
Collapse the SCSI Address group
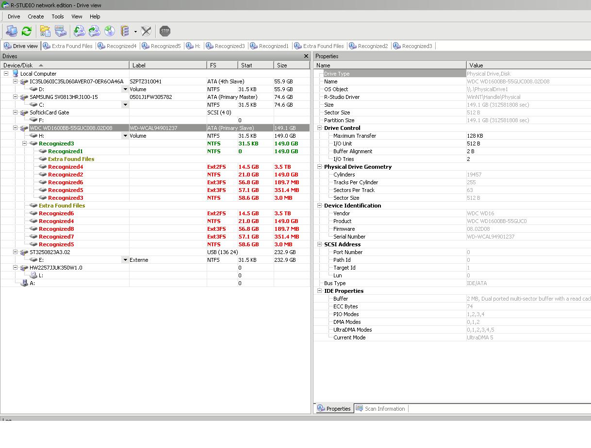(x=320, y=244)
